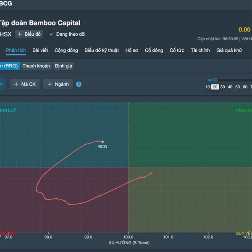The width and height of the screenshot is (252, 252).
Task: Choose the highlighted 20 period value
Action: coord(215,87)
